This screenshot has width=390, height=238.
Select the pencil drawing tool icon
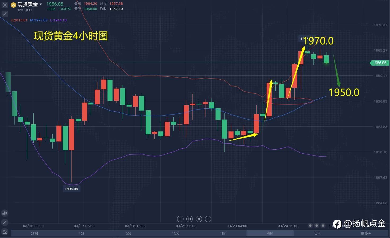tap(5, 222)
